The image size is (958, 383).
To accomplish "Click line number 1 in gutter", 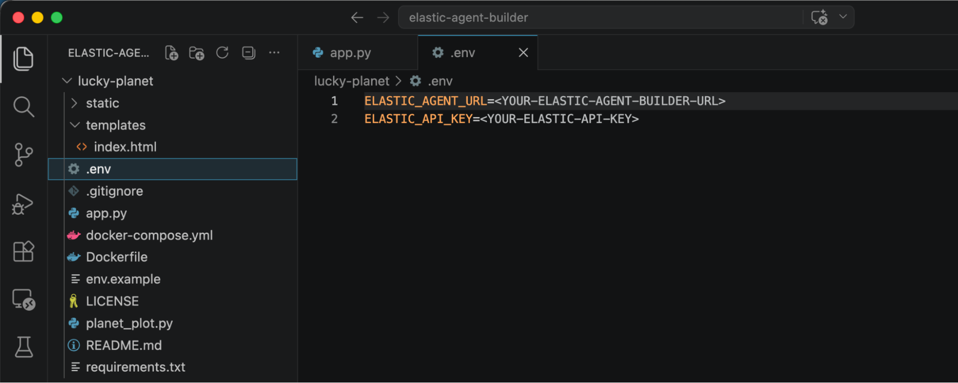I will point(334,101).
